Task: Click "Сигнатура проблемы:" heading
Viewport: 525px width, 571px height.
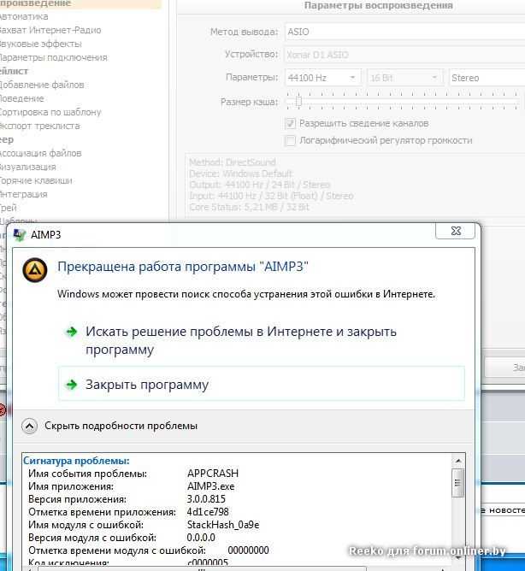Action: pos(76,461)
